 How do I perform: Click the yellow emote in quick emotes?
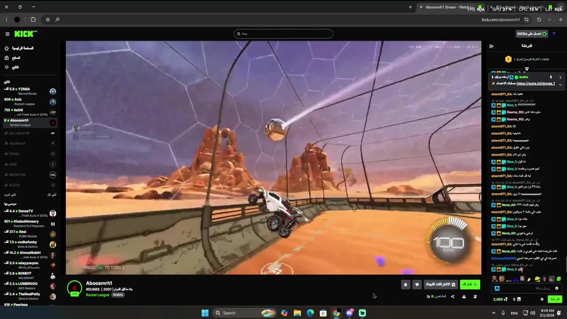(537, 279)
